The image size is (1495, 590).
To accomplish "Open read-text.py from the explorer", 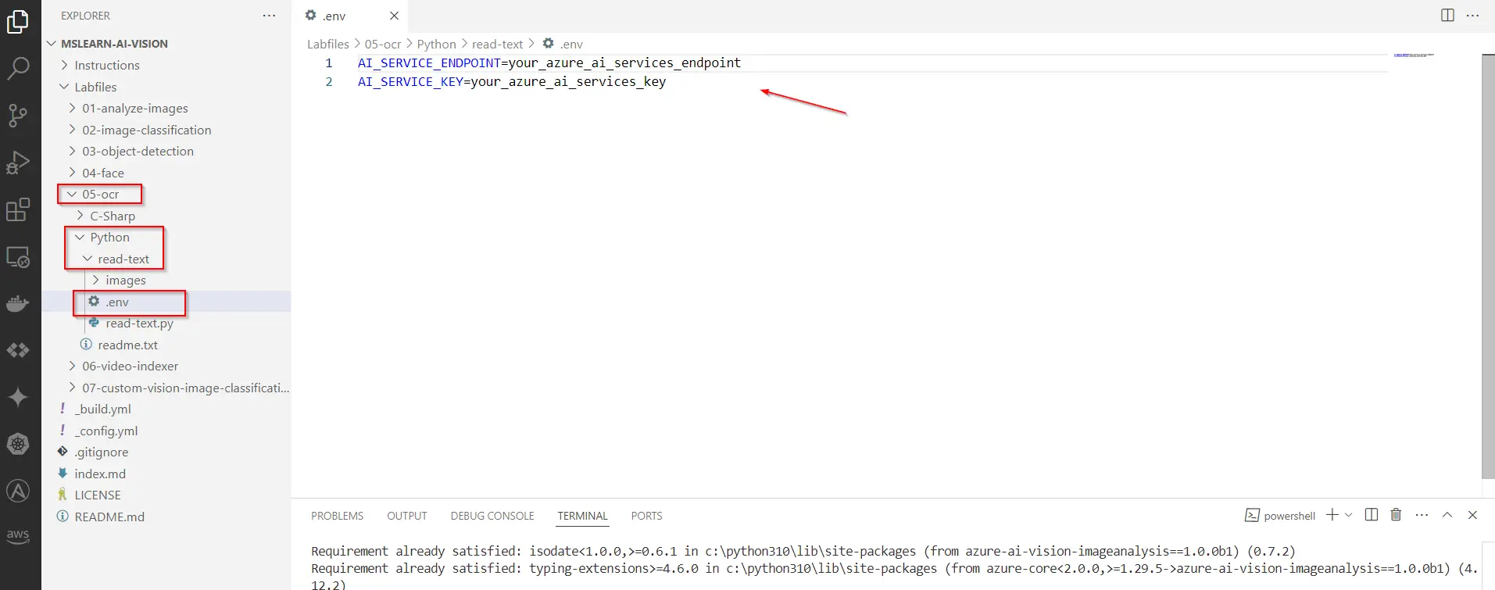I will click(x=139, y=324).
